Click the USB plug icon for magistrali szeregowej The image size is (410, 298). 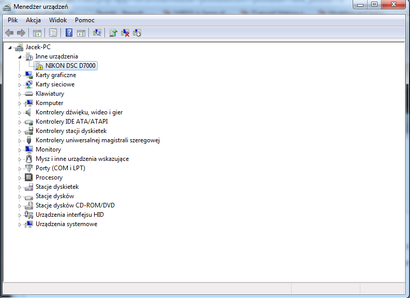click(x=29, y=140)
